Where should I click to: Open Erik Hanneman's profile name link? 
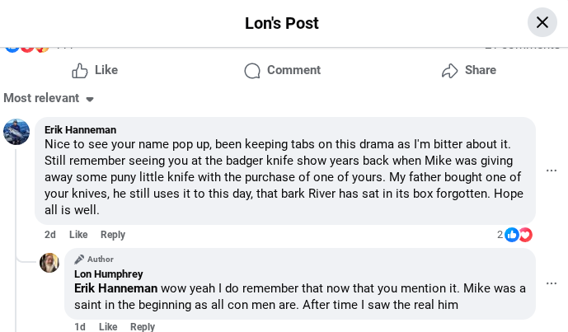tap(80, 129)
